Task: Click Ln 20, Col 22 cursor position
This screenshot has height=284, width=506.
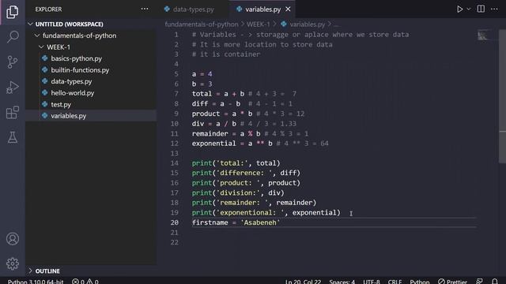Action: pyautogui.click(x=303, y=282)
